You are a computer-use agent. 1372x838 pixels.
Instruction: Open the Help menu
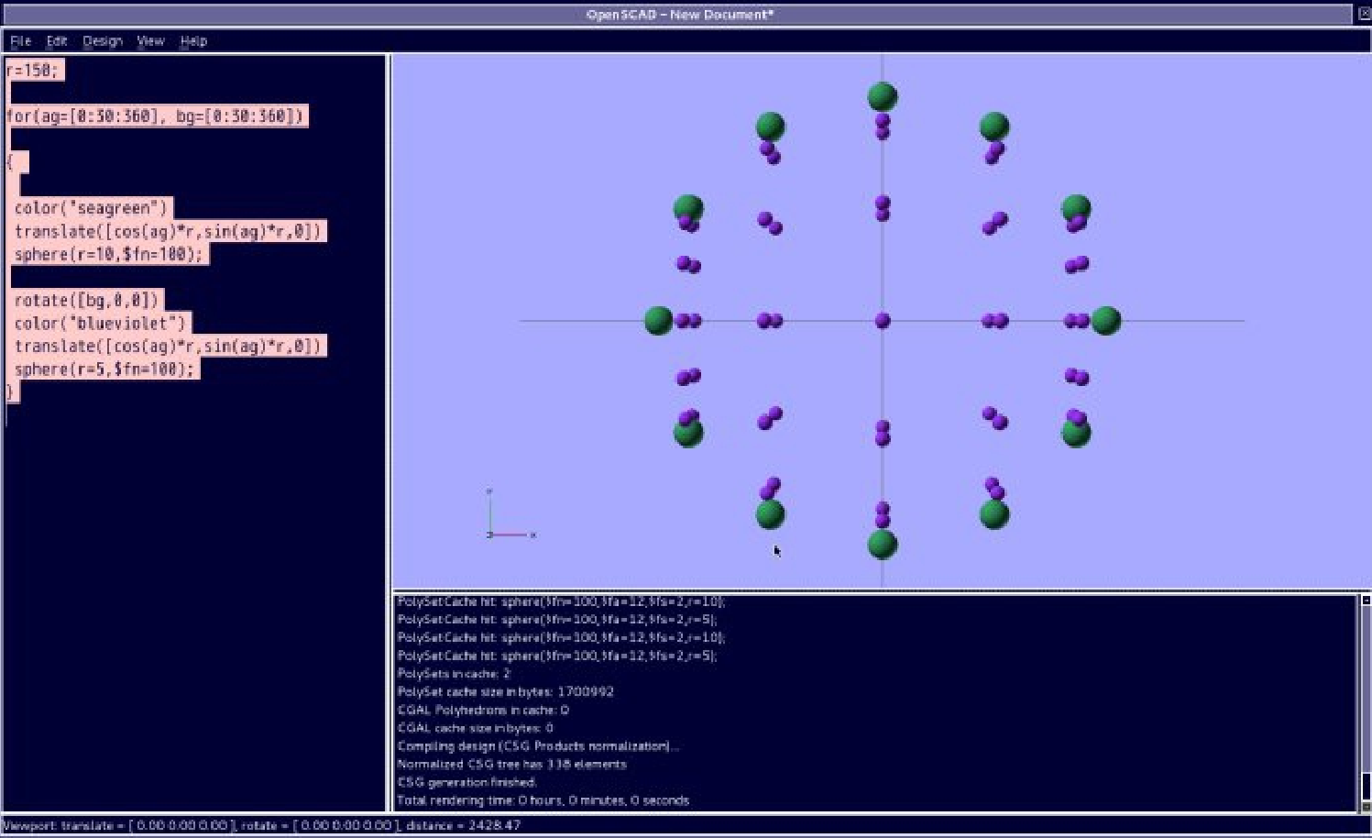pos(193,41)
